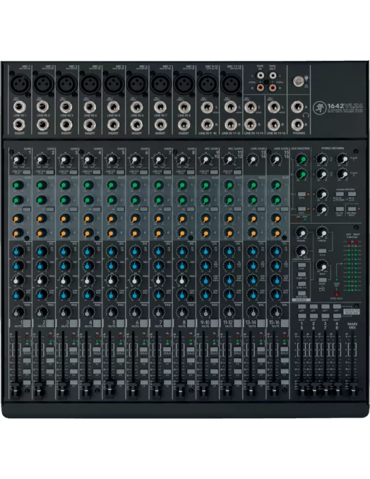
Task: Click the channel 1 fader
Action: 15,390
